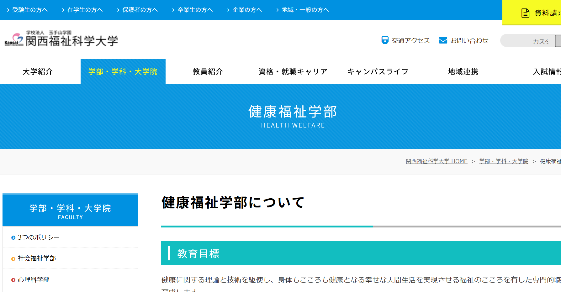This screenshot has width=561, height=292.
Task: Open 心理科学部 in the sidebar
Action: click(x=34, y=280)
